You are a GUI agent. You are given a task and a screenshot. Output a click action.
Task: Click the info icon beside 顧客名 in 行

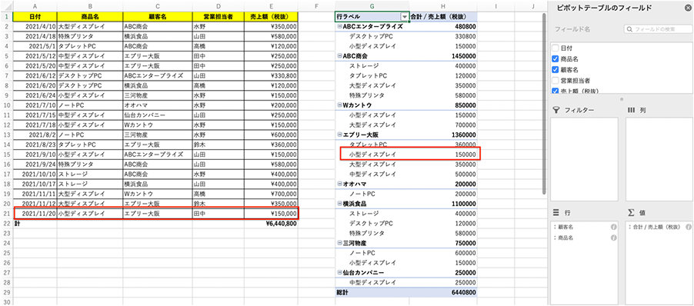click(x=614, y=227)
